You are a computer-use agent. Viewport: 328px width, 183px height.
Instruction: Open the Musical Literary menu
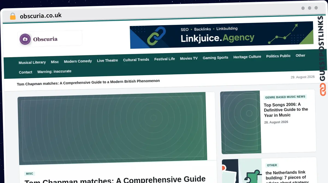click(32, 62)
